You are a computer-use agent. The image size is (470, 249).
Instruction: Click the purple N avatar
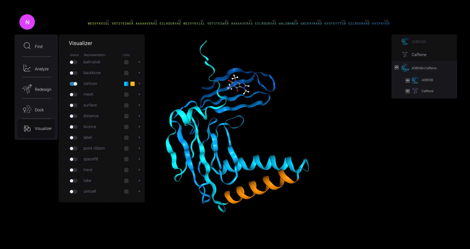tap(27, 22)
